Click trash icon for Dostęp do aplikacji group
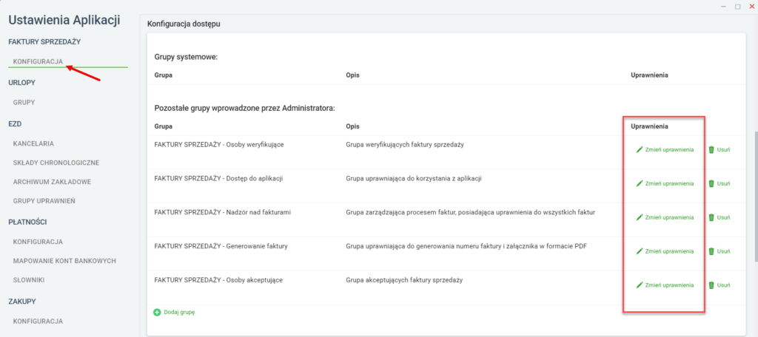Screen dimensions: 758x337 (x=711, y=183)
